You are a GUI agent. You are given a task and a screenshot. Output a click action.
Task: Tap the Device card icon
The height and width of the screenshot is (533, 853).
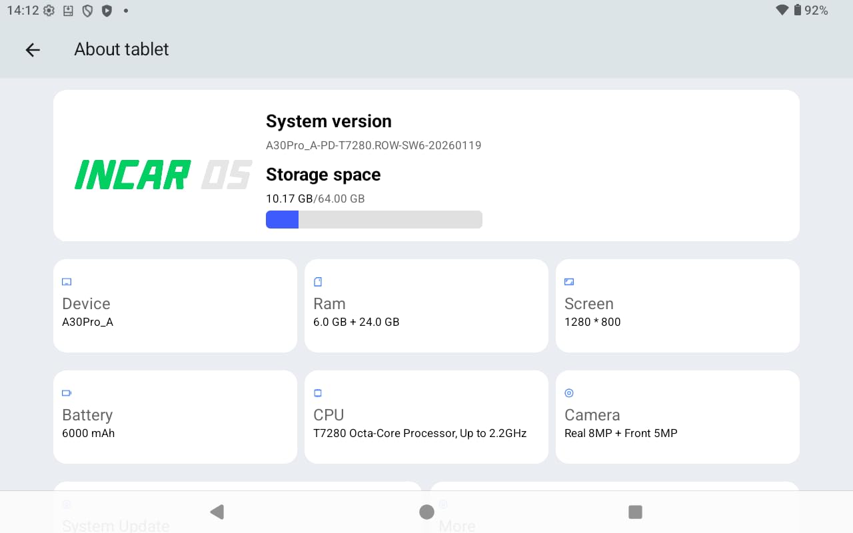click(x=67, y=282)
